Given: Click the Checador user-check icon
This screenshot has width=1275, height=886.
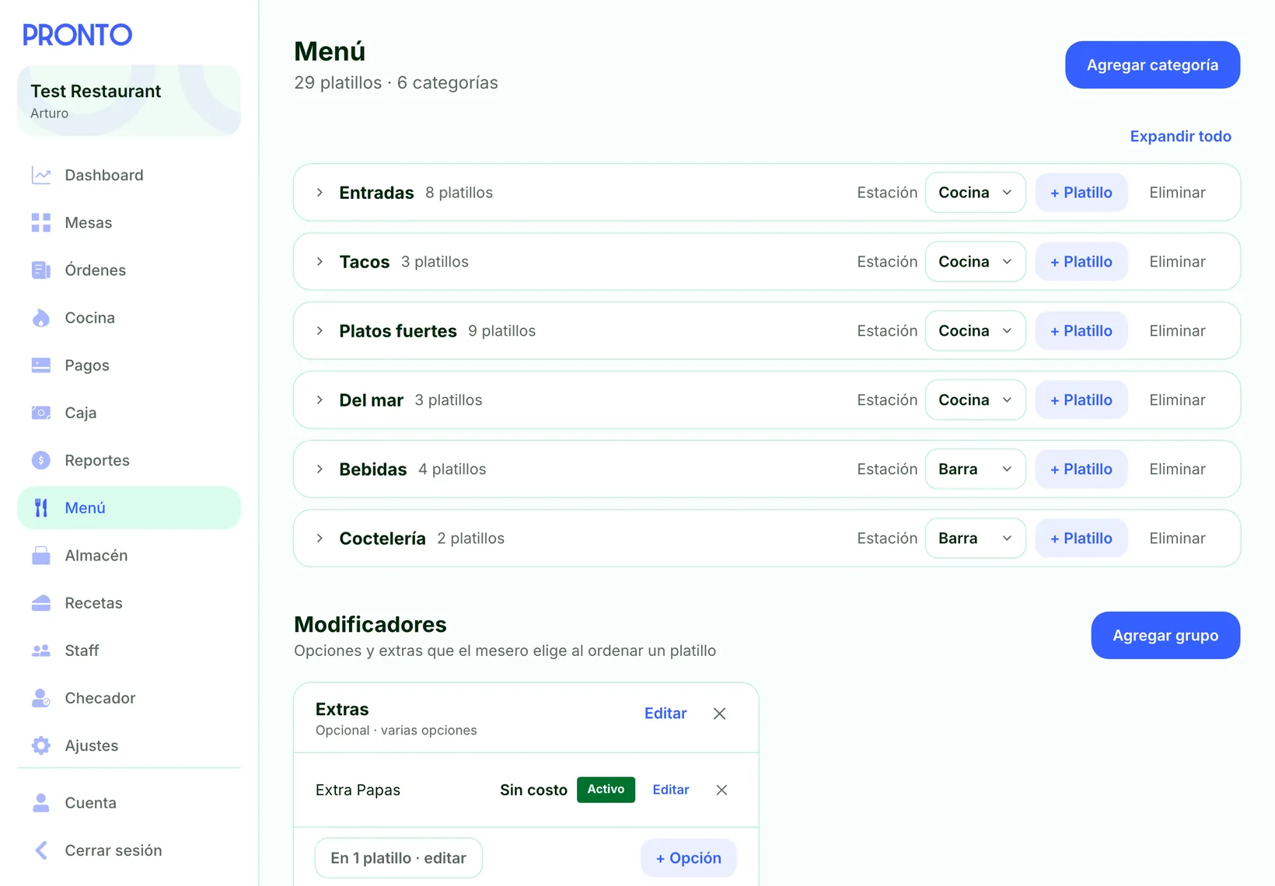Looking at the screenshot, I should pos(41,698).
